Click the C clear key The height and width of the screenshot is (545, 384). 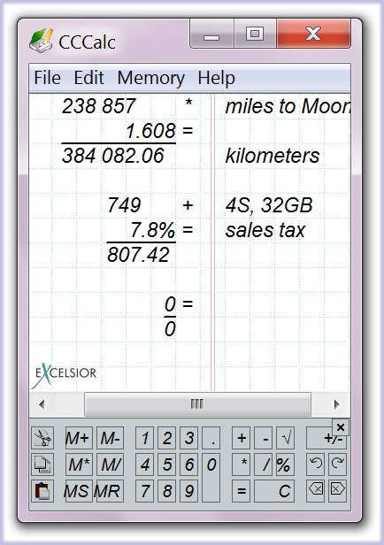tap(274, 491)
